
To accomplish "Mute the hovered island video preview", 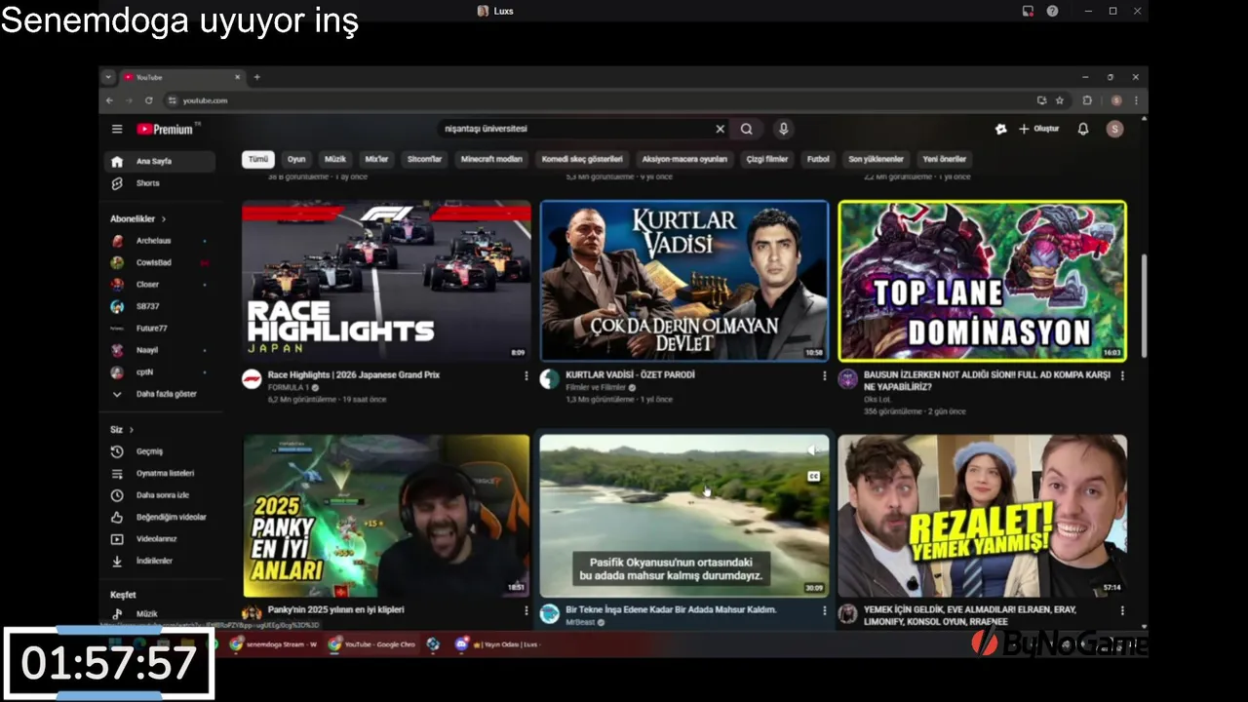I will coord(812,449).
